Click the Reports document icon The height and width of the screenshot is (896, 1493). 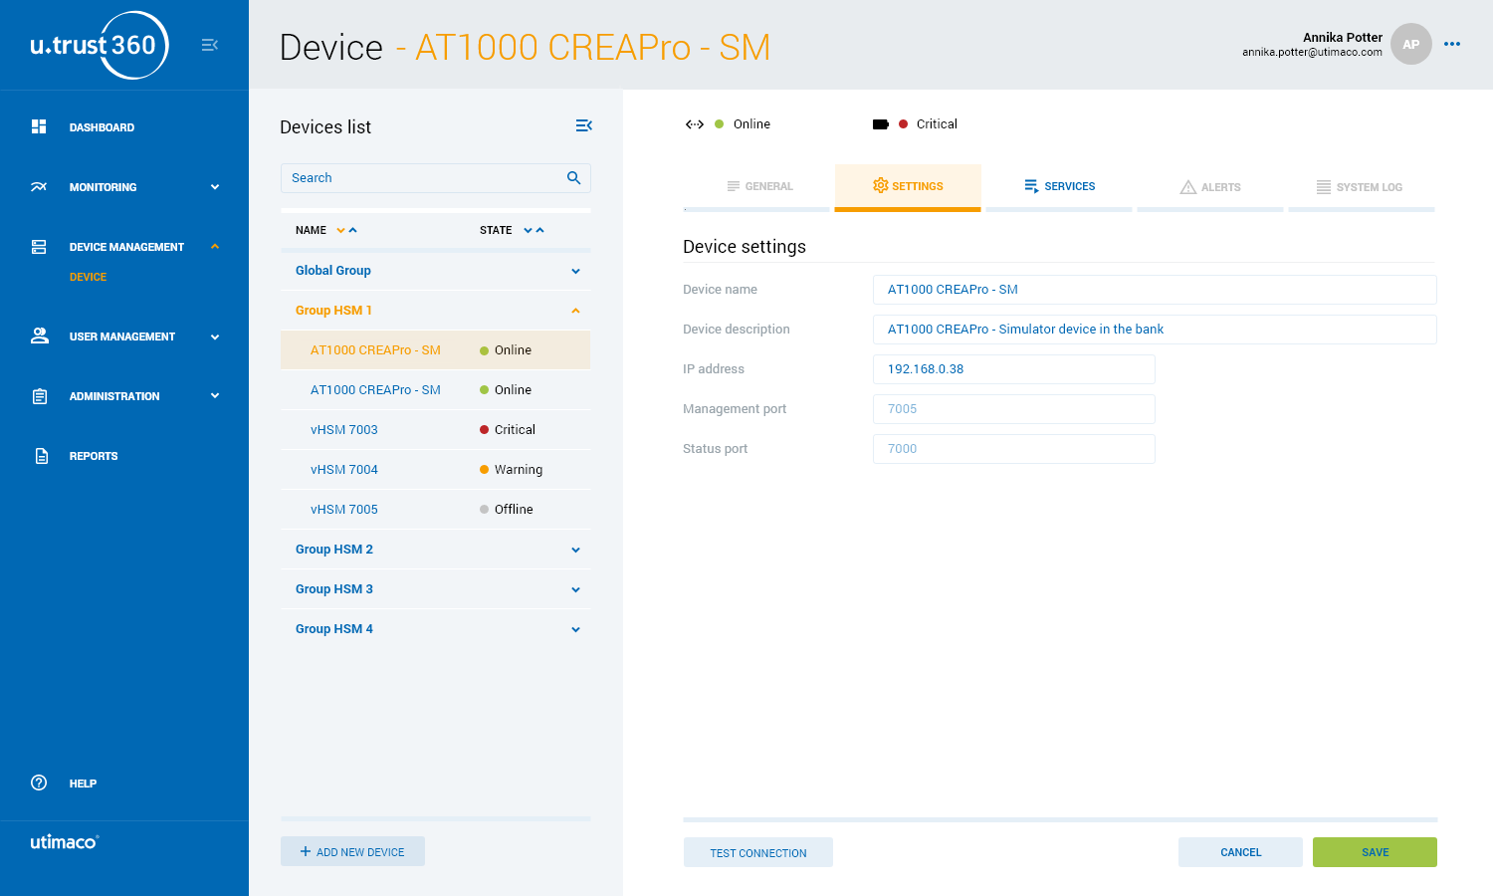pos(41,456)
